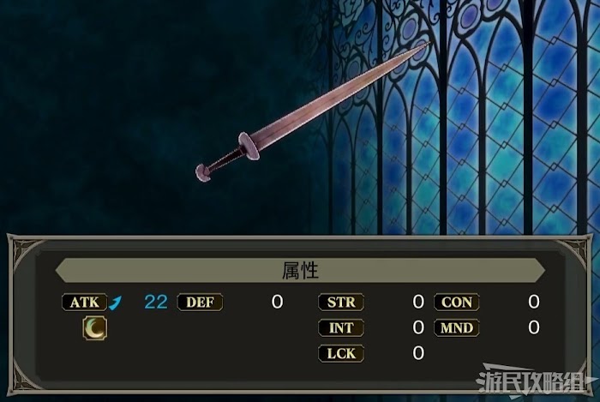Click the INT value 0
The image size is (600, 402).
tap(418, 327)
